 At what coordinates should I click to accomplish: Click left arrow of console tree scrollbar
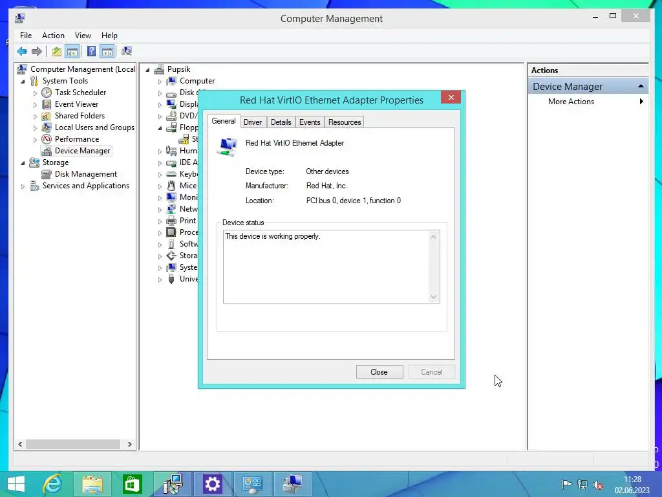tap(20, 444)
